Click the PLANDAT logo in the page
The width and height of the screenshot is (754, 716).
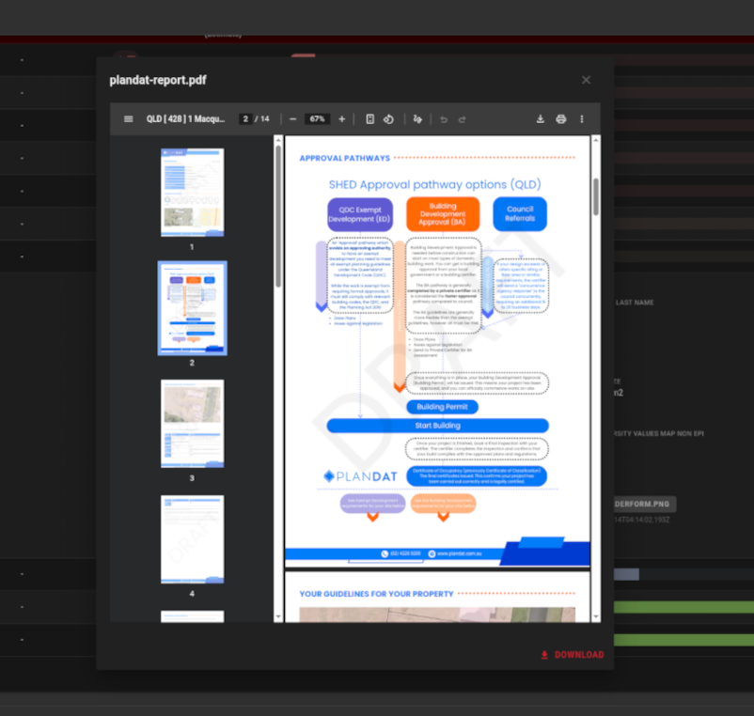tap(360, 476)
